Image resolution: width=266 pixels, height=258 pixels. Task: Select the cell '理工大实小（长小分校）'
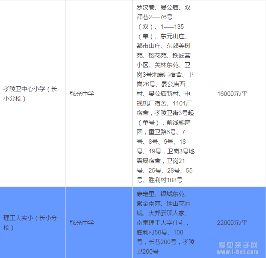click(x=33, y=222)
